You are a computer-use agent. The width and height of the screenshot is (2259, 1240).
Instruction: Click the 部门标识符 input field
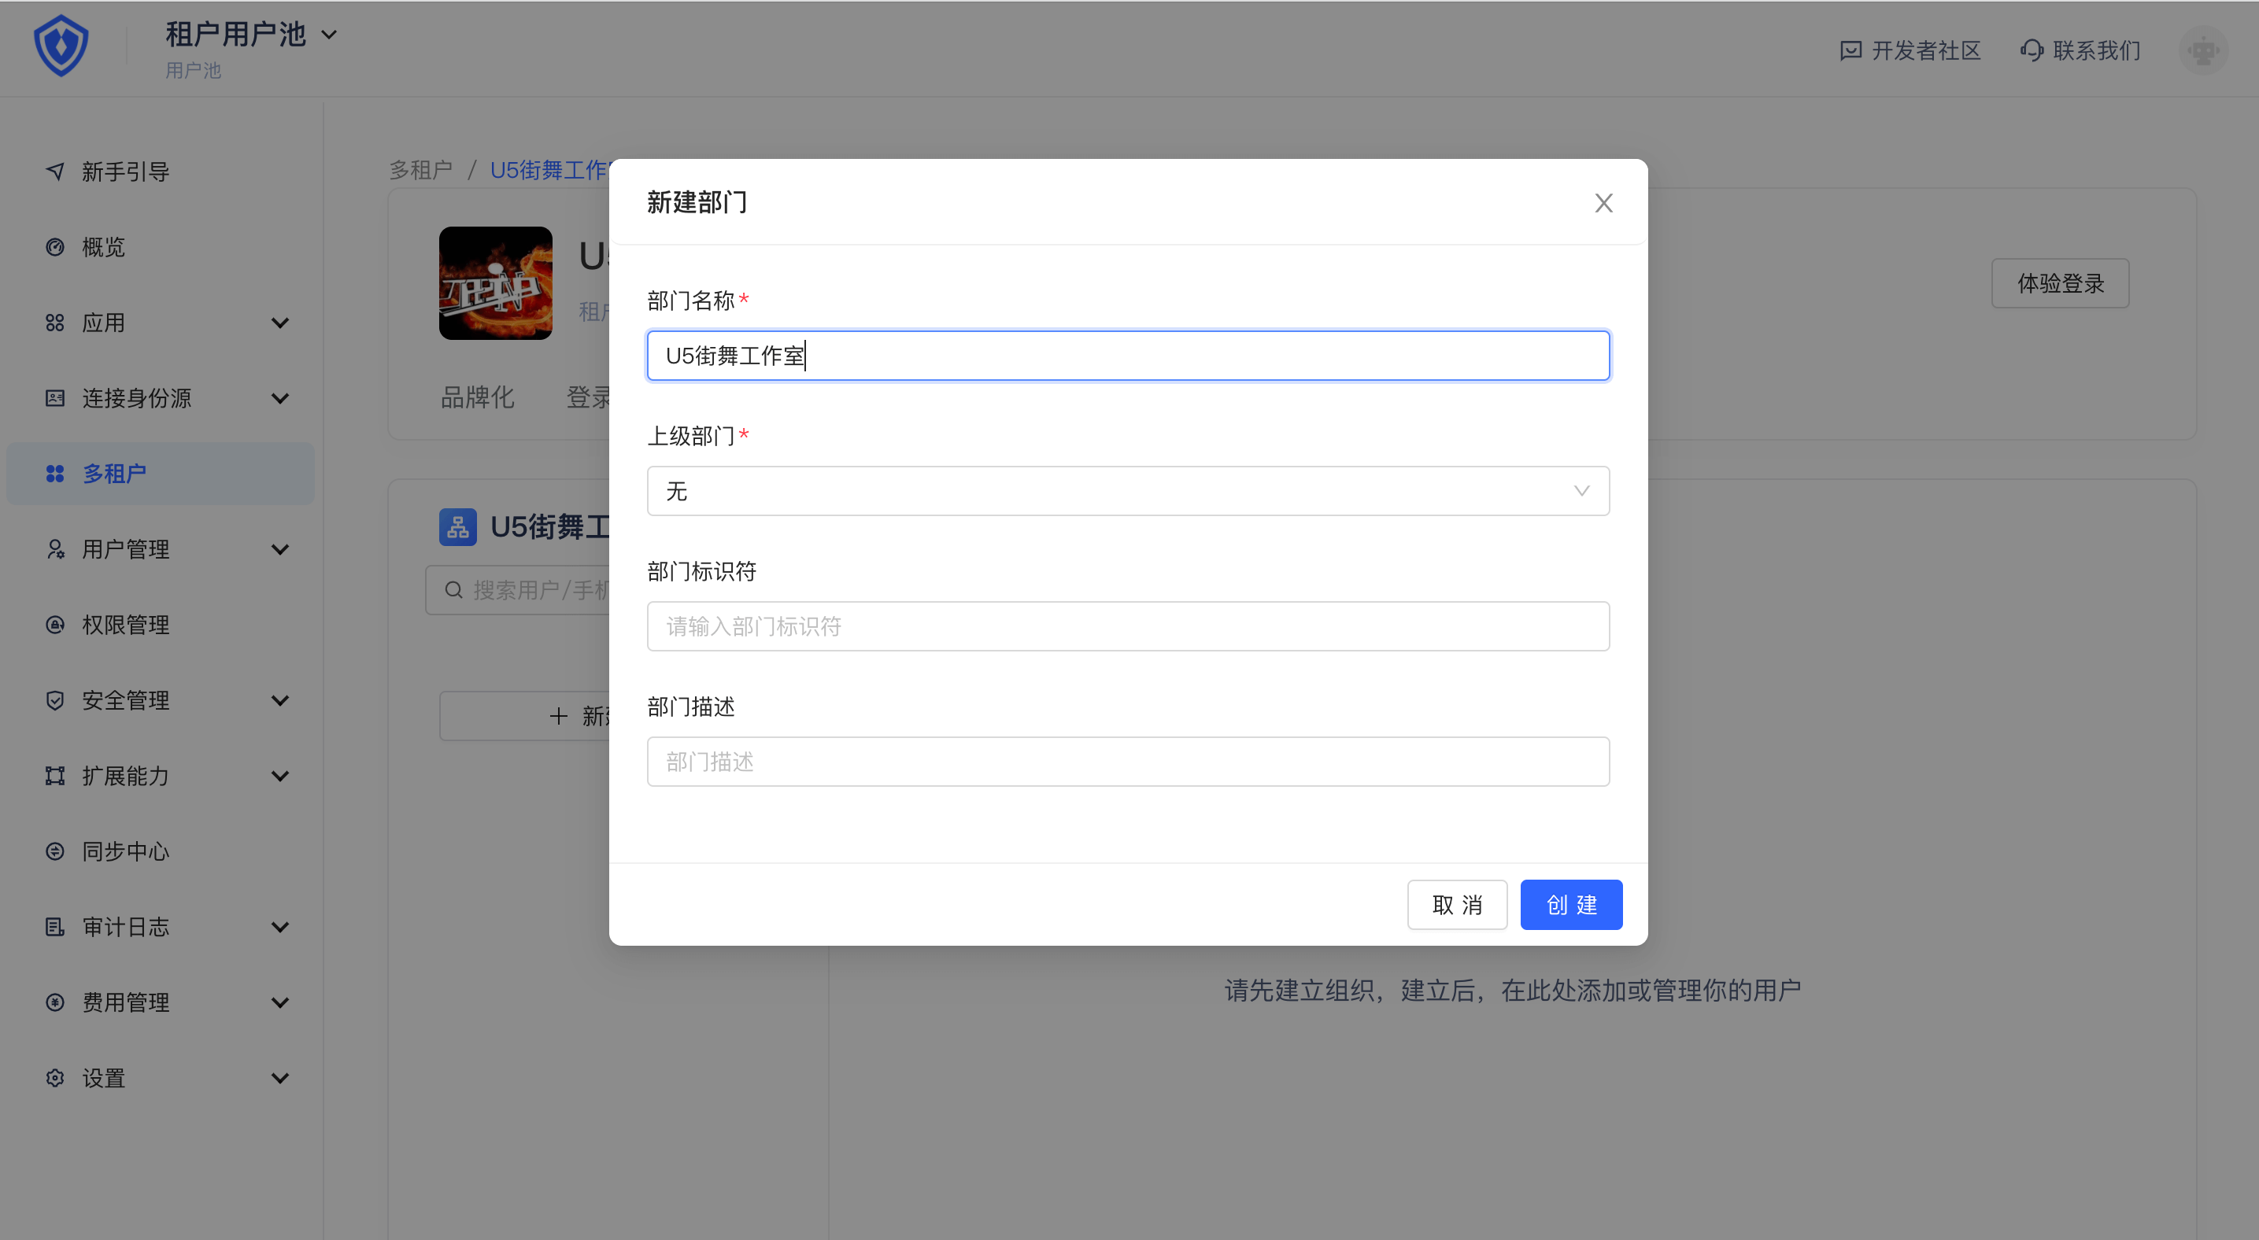pyautogui.click(x=1128, y=626)
